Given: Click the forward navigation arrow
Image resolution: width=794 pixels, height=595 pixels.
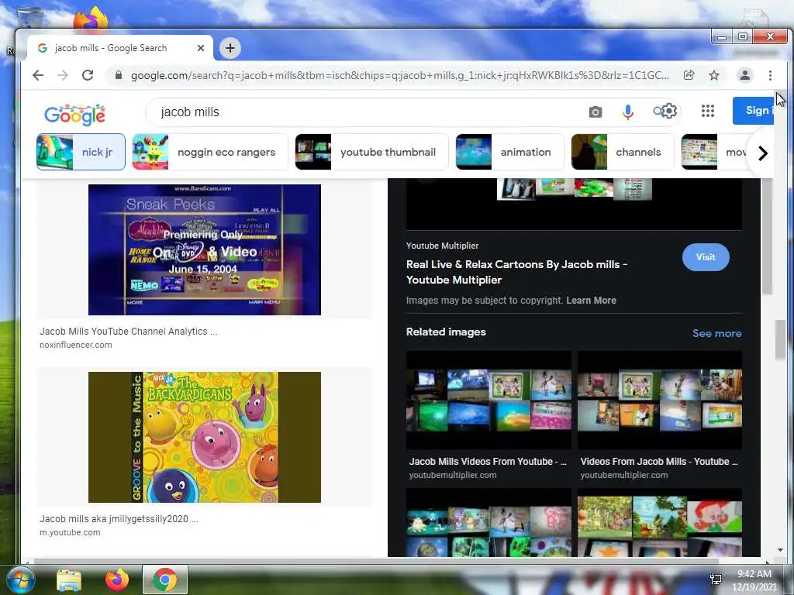Looking at the screenshot, I should pyautogui.click(x=62, y=75).
